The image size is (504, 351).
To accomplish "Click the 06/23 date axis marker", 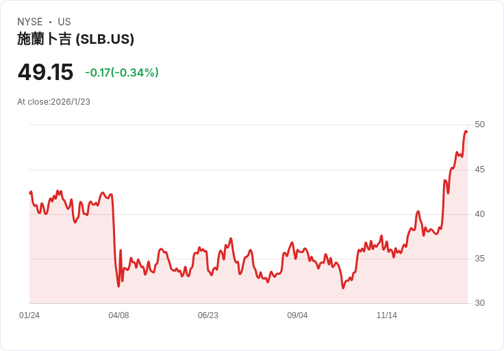I will 208,315.
